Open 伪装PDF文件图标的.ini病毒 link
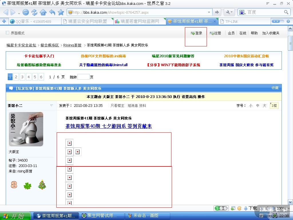 point(103,56)
